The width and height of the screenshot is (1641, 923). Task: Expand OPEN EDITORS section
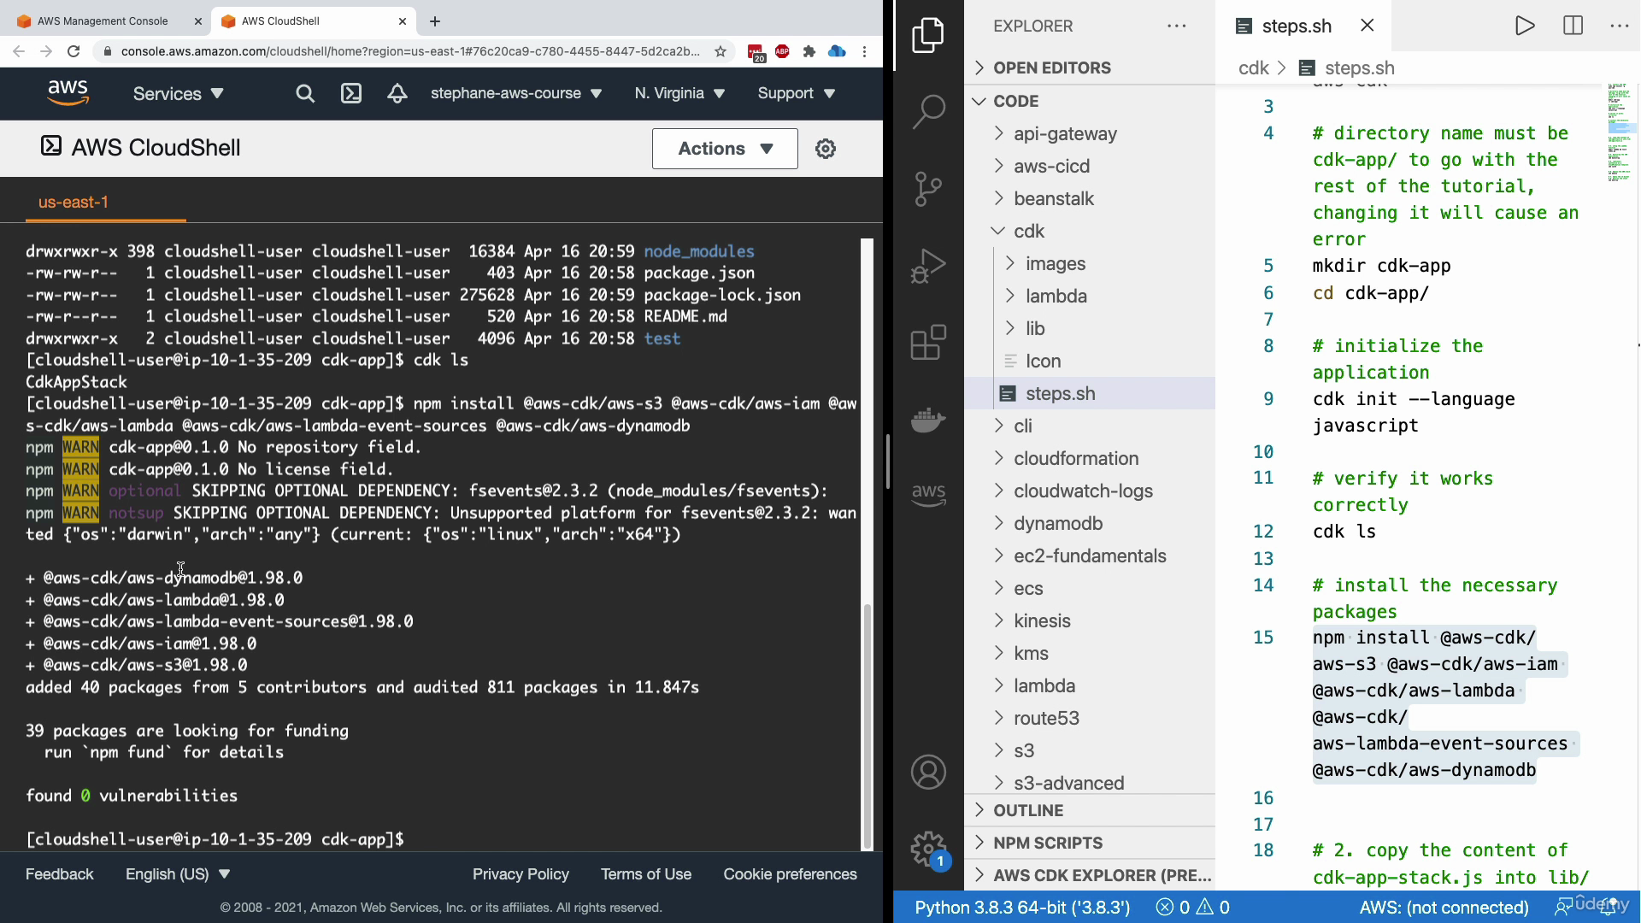point(1090,68)
